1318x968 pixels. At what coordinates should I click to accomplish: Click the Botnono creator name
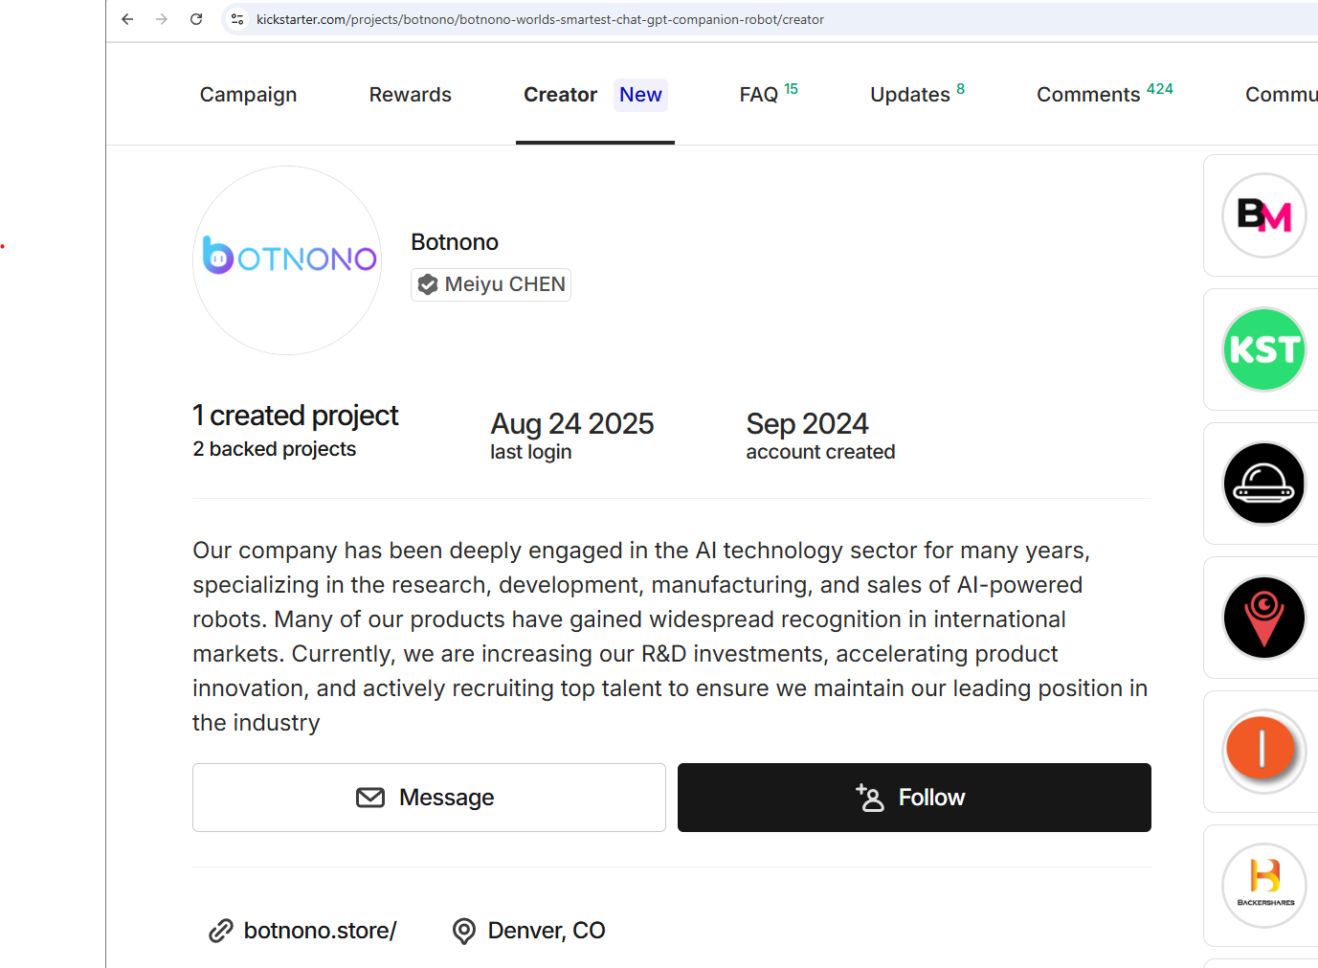(455, 242)
